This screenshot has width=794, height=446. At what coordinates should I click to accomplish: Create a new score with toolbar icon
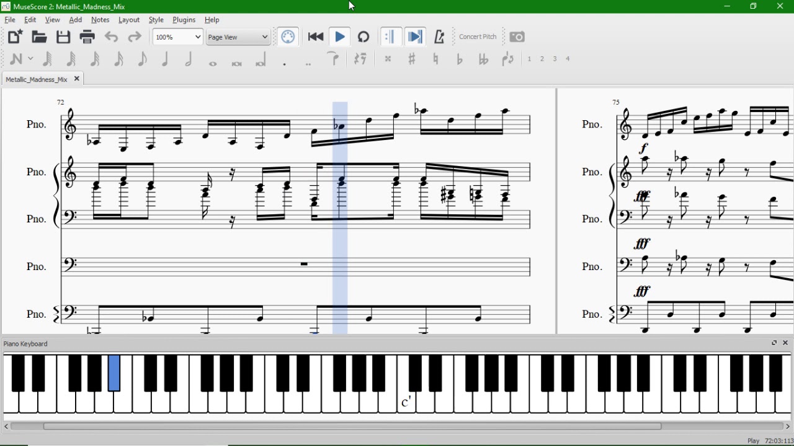coord(16,37)
